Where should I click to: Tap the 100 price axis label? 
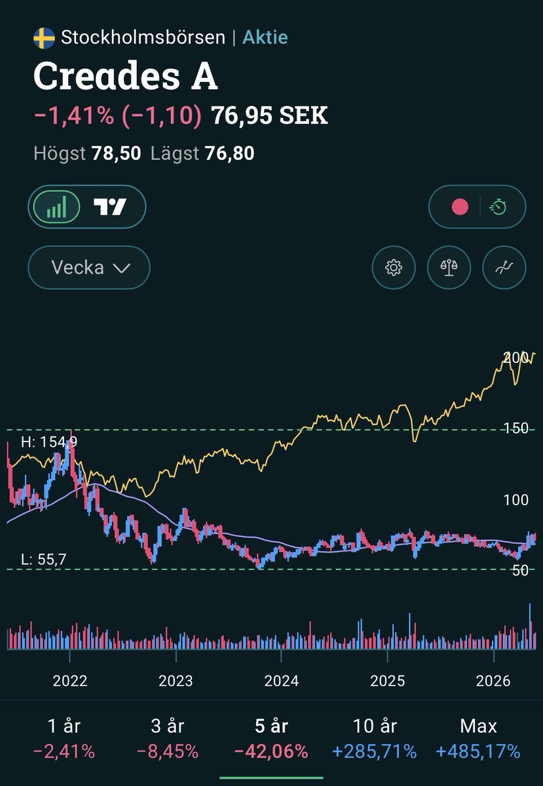point(515,499)
